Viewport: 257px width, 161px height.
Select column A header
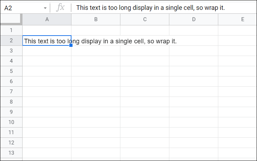pyautogui.click(x=47, y=19)
